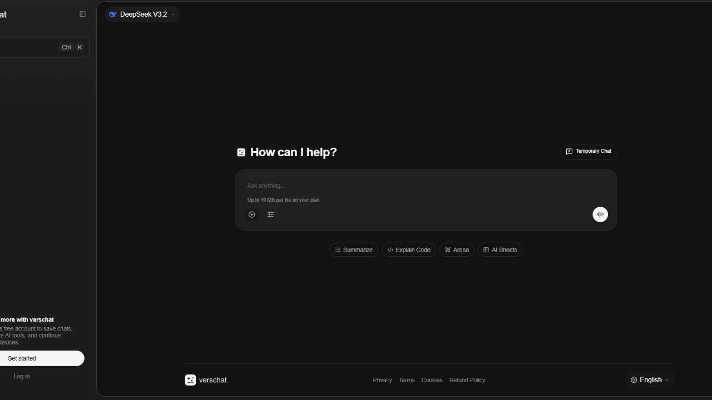Collapse the sidebar with the panel icon
The width and height of the screenshot is (712, 400).
pos(83,14)
